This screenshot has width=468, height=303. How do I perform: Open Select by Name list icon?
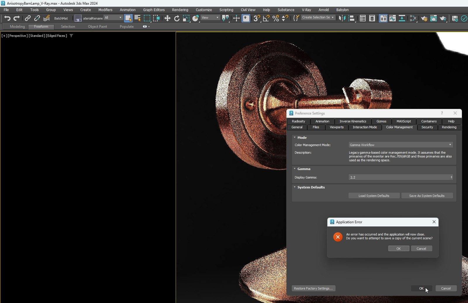(137, 18)
